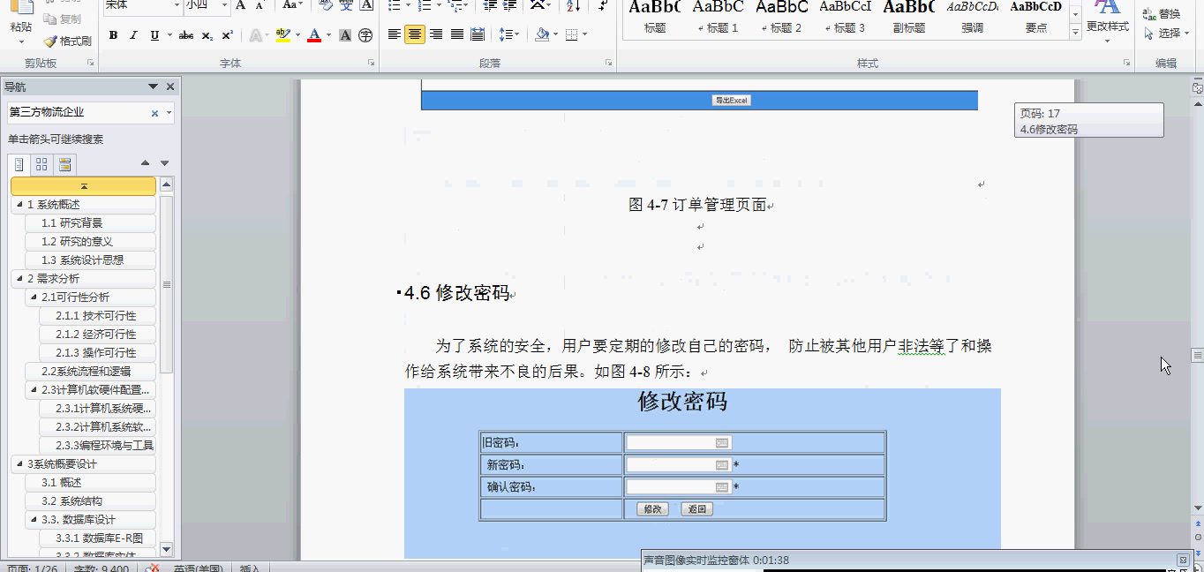1204x572 pixels.
Task: Toggle italic formatting
Action: [132, 35]
